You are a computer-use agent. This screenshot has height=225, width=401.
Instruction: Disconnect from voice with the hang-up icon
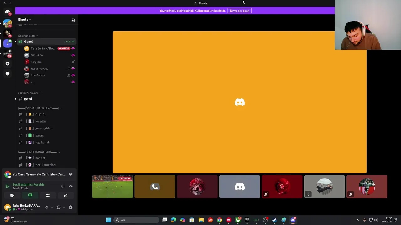tap(70, 186)
